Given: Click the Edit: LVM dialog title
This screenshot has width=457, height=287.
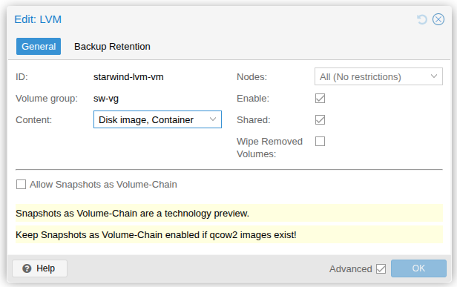Looking at the screenshot, I should click(38, 19).
